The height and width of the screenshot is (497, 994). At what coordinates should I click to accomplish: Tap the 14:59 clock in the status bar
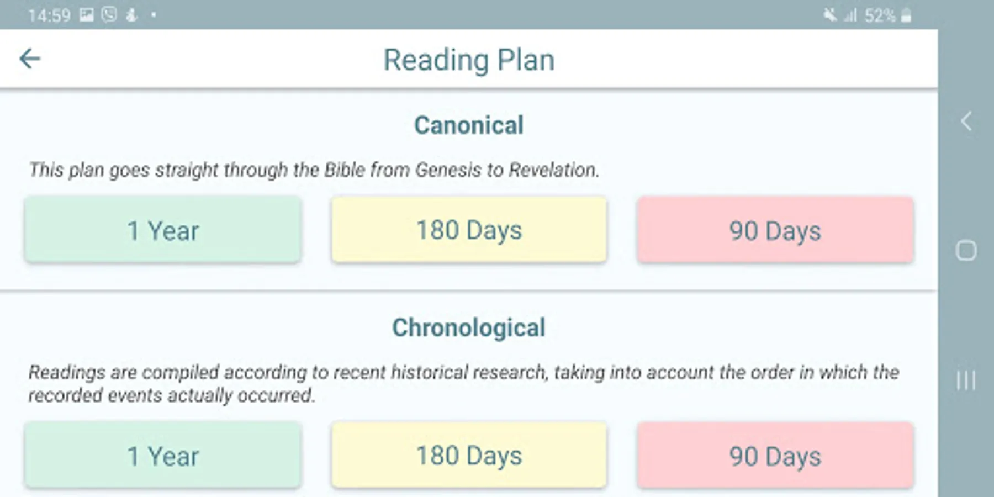coord(49,15)
